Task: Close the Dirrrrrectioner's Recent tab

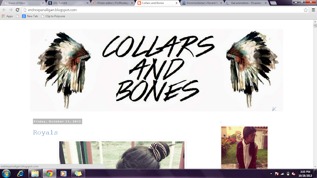Action: [221, 3]
